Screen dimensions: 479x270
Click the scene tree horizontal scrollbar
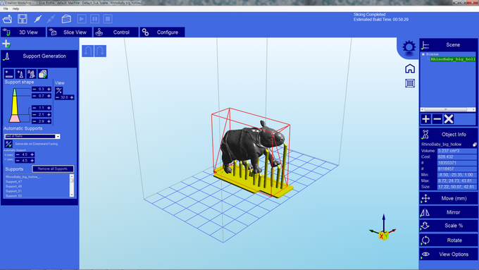[448, 109]
